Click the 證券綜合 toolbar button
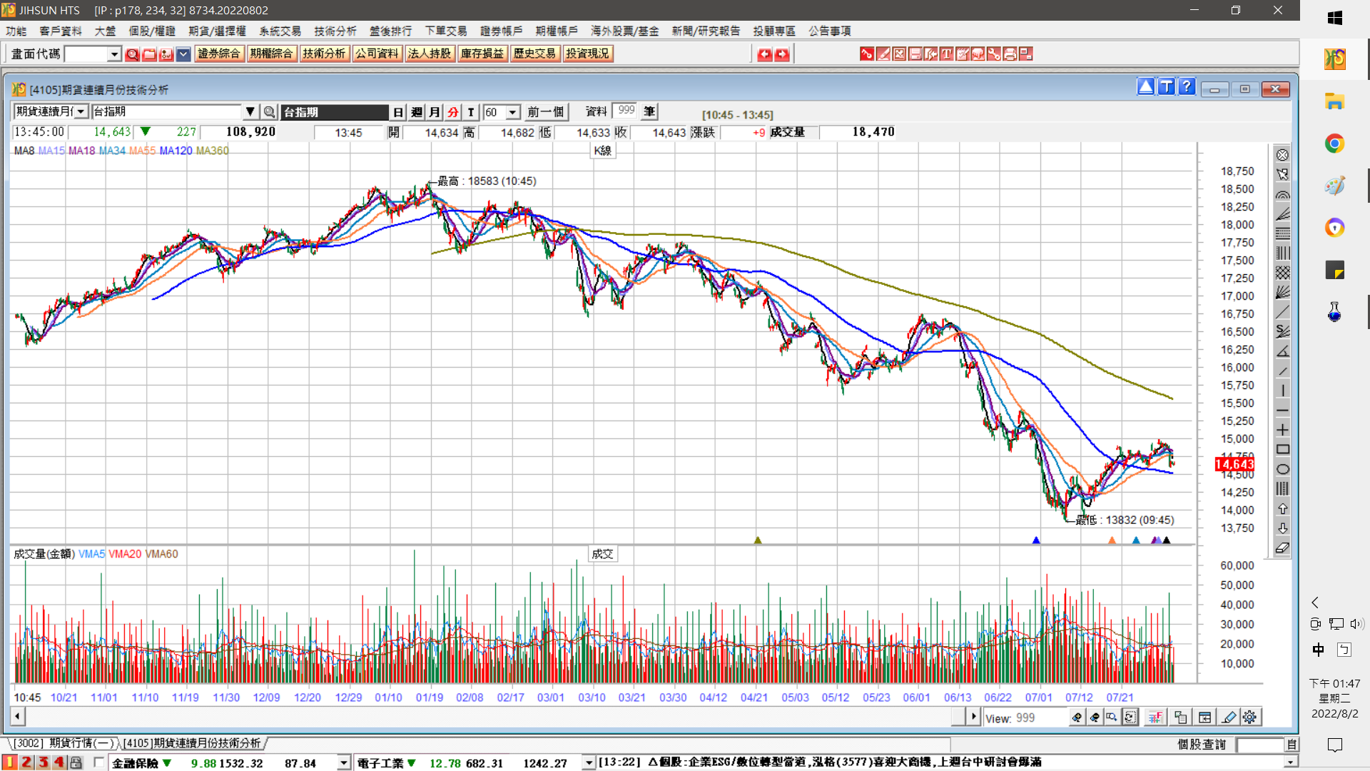The height and width of the screenshot is (771, 1370). pyautogui.click(x=218, y=54)
